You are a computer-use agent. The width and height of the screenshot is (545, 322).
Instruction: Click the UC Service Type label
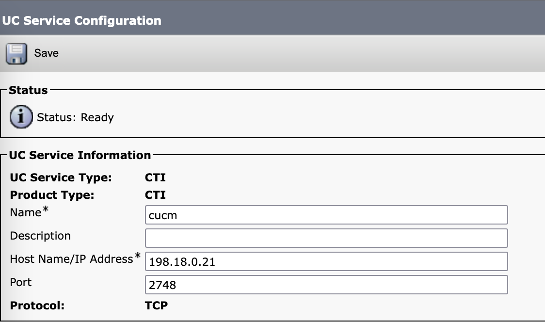(61, 177)
